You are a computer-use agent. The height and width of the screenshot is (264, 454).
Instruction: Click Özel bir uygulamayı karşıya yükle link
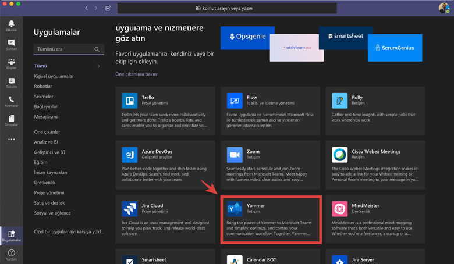69,231
